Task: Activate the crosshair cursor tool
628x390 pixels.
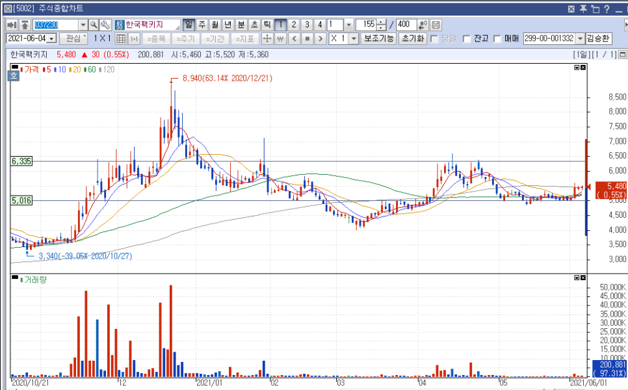Action: pos(267,39)
